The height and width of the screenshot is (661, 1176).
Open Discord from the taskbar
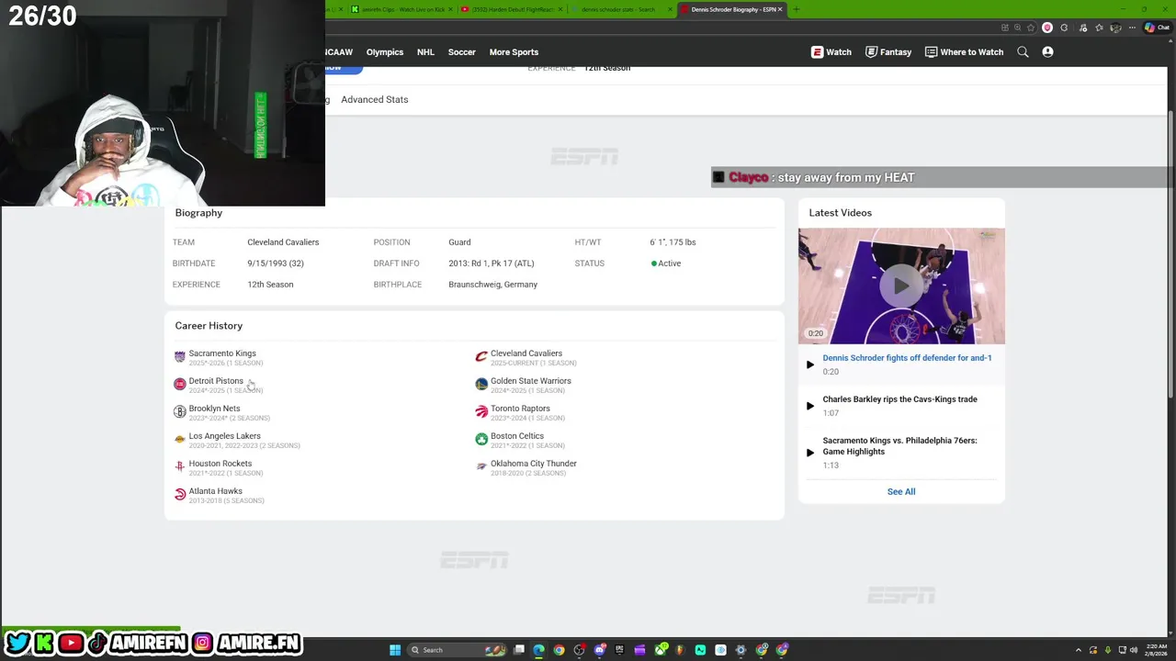(599, 650)
